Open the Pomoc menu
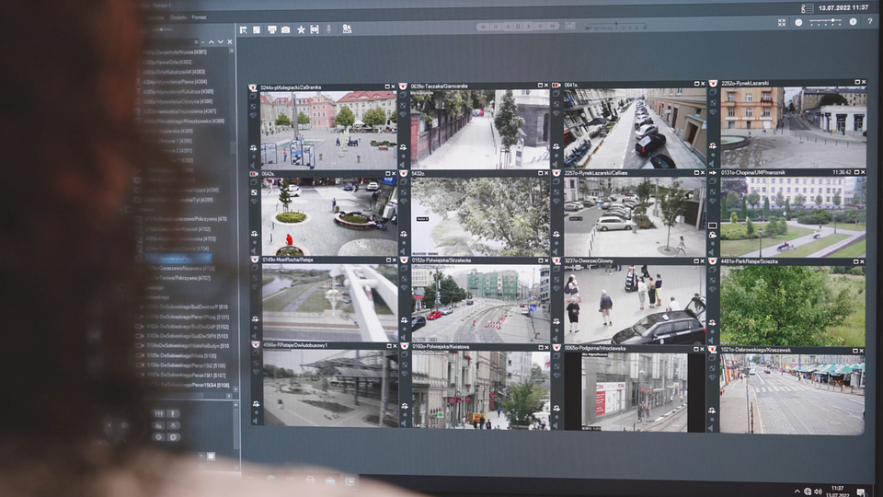The height and width of the screenshot is (497, 883). [x=199, y=17]
